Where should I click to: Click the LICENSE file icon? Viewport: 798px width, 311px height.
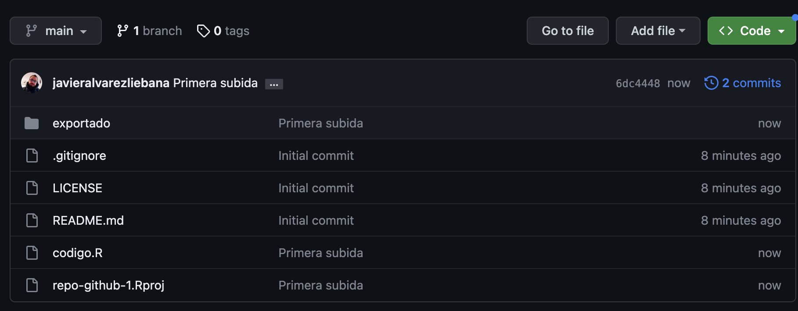coord(32,188)
